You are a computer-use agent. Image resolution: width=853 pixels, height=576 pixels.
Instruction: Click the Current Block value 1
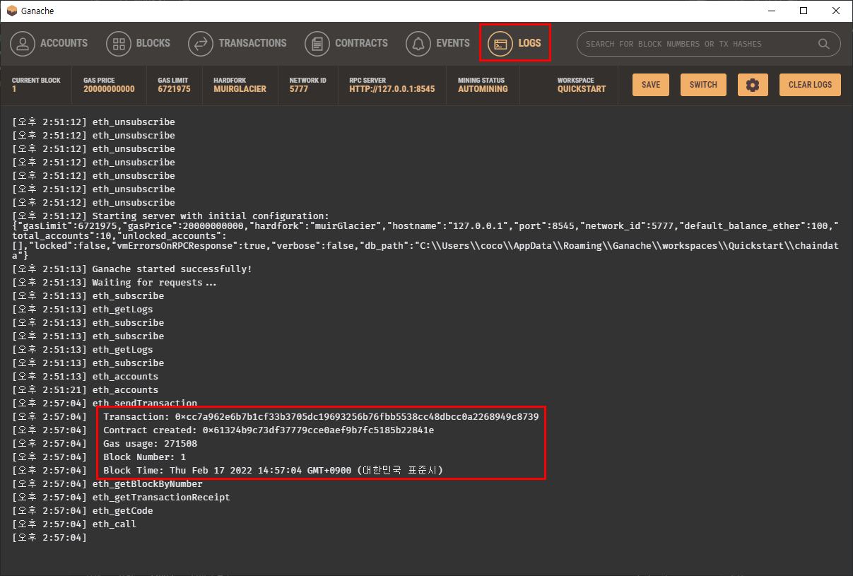[14, 90]
